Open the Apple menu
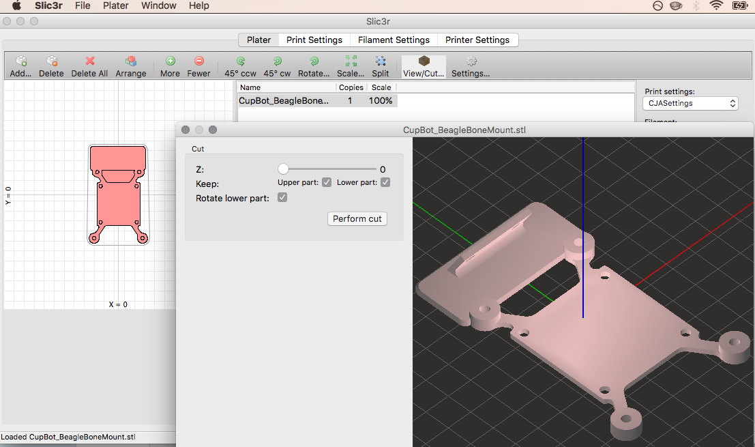 (x=16, y=5)
